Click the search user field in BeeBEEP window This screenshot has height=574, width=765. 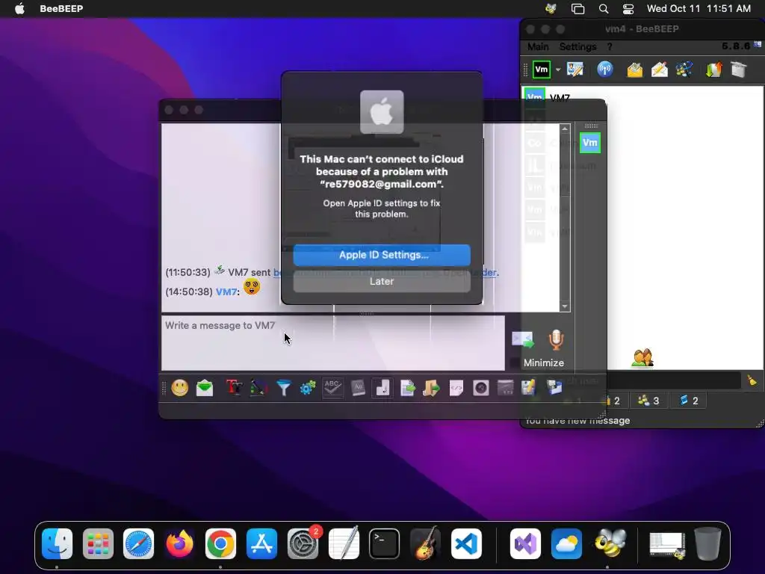click(x=673, y=380)
